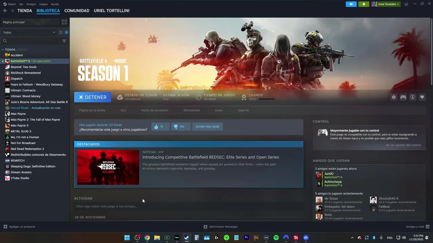
Task: Click the activity comment input field
Action: coord(189,207)
